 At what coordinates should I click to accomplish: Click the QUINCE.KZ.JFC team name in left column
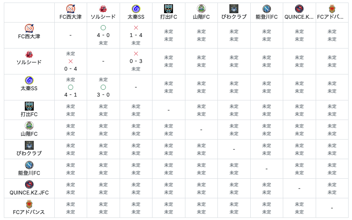click(29, 193)
